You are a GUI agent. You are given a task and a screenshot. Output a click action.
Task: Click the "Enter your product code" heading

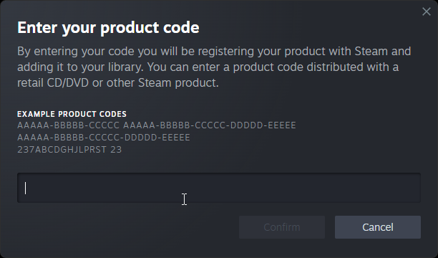click(x=108, y=28)
